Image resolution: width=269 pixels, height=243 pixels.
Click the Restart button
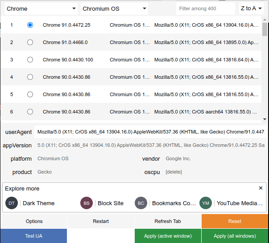[x=101, y=221]
